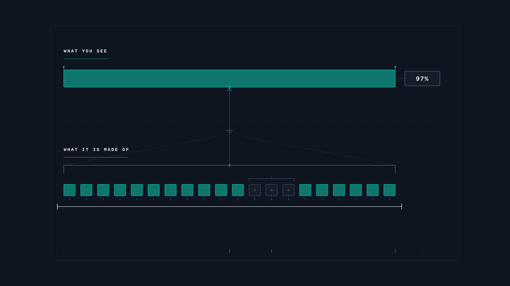Viewport: 510px width, 286px height.
Task: Add a block using the first dashed plus placeholder
Action: point(255,190)
